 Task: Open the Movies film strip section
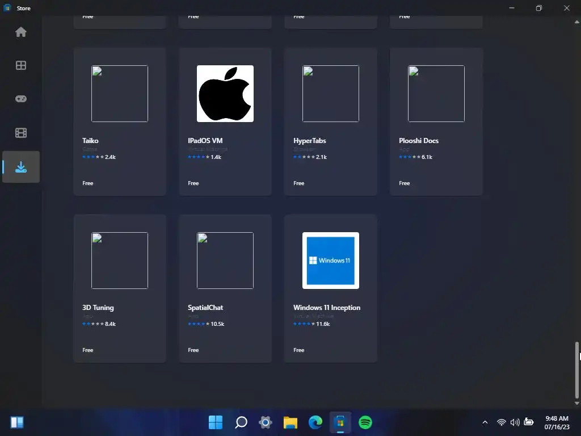tap(21, 133)
